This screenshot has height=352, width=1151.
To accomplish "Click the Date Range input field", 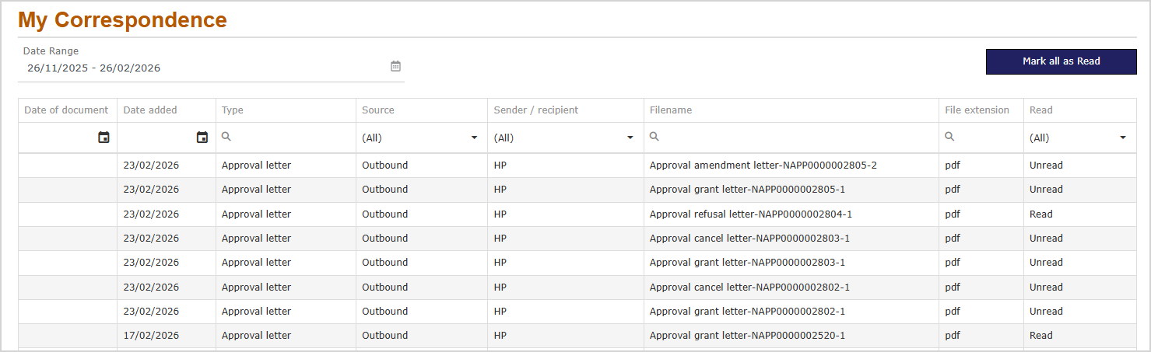I will coord(202,68).
